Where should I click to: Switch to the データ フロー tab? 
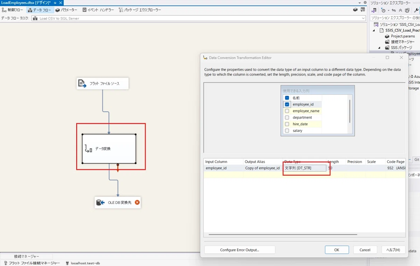[x=40, y=10]
